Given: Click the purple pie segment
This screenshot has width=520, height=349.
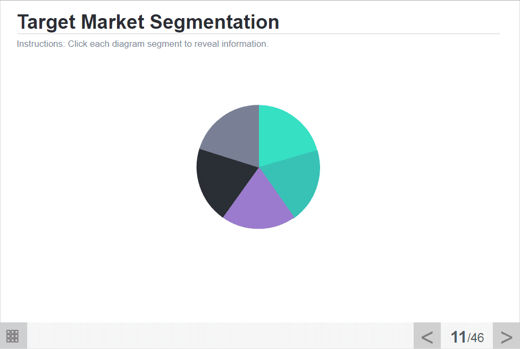Looking at the screenshot, I should pyautogui.click(x=258, y=204).
